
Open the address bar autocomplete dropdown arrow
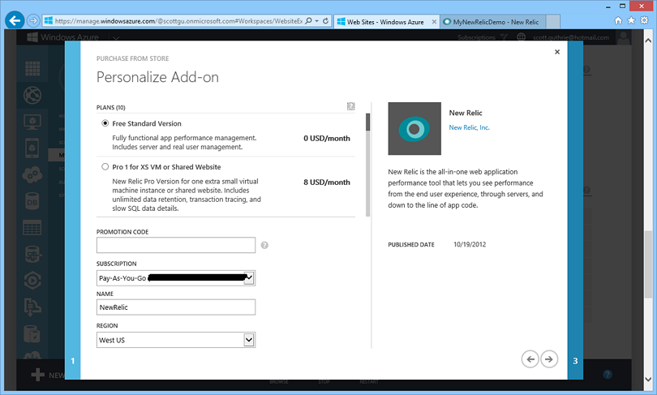317,20
